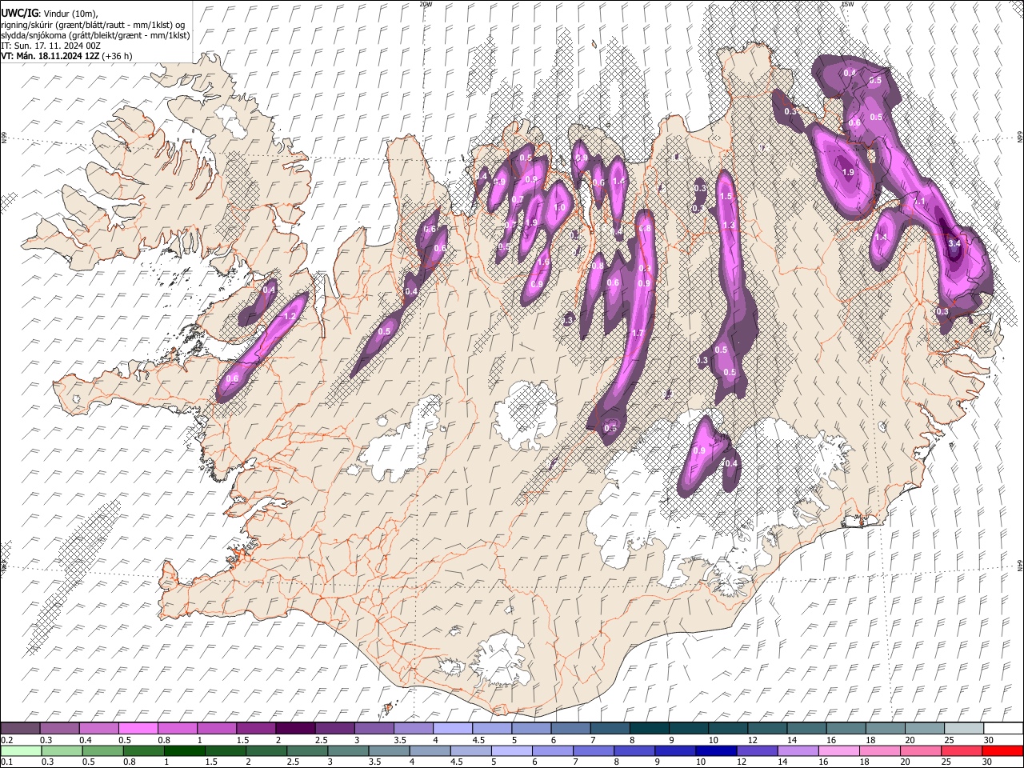Click the '25' label of the upper legend
This screenshot has width=1024, height=768.
pyautogui.click(x=948, y=740)
